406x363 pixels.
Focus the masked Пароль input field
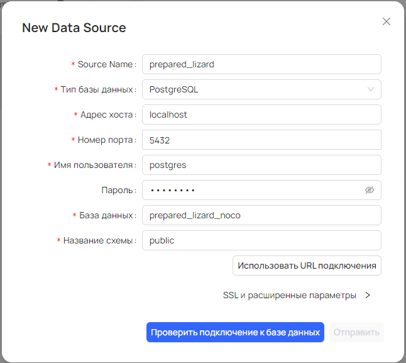[251, 190]
